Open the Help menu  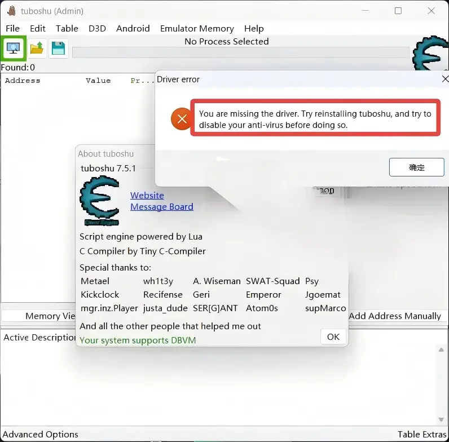click(254, 29)
